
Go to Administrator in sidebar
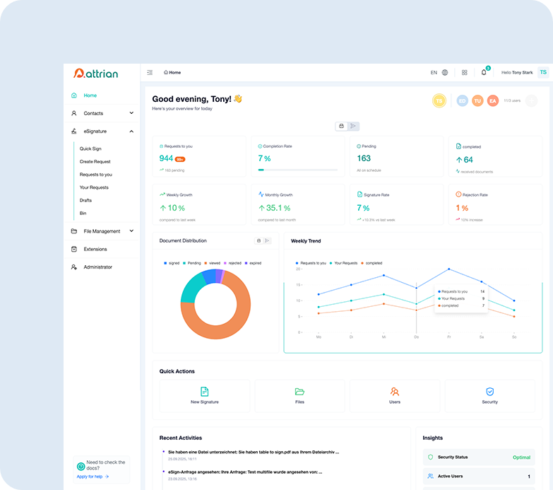click(x=97, y=267)
